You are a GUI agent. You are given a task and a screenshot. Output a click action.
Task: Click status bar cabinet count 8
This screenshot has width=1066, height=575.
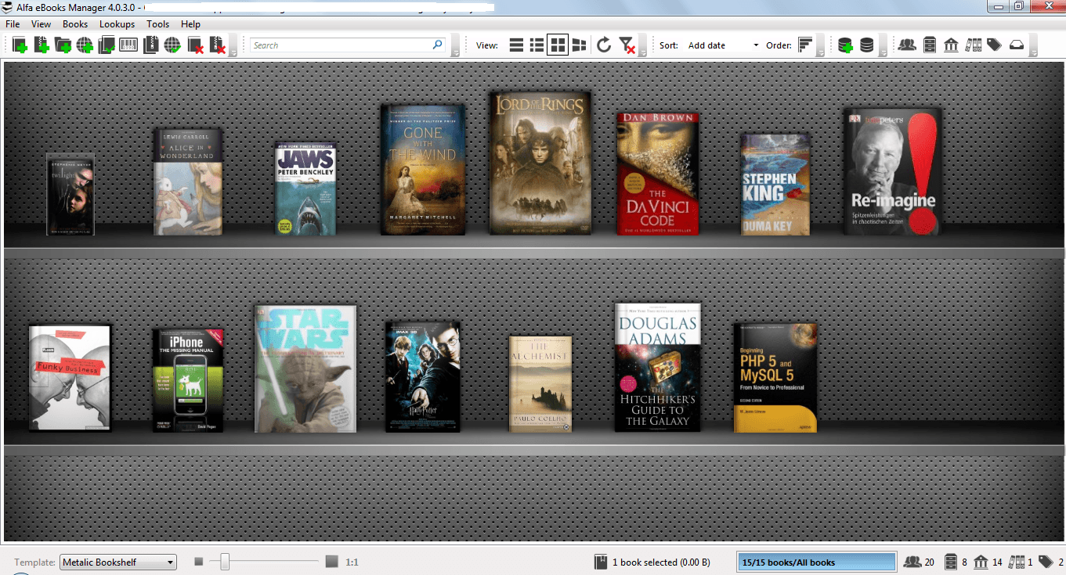(956, 562)
